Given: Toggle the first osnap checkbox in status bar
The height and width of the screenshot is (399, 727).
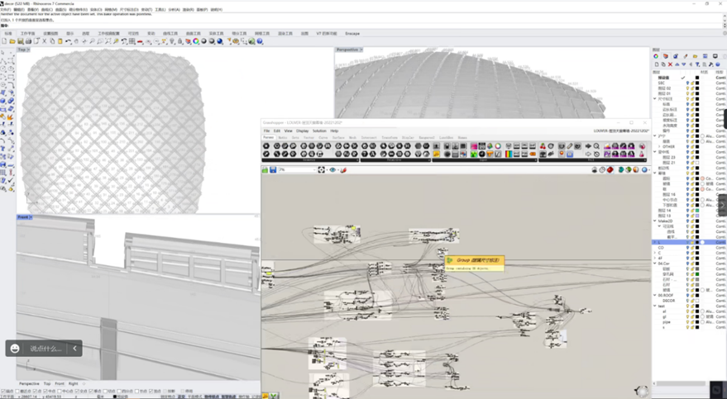Looking at the screenshot, I should 2,391.
